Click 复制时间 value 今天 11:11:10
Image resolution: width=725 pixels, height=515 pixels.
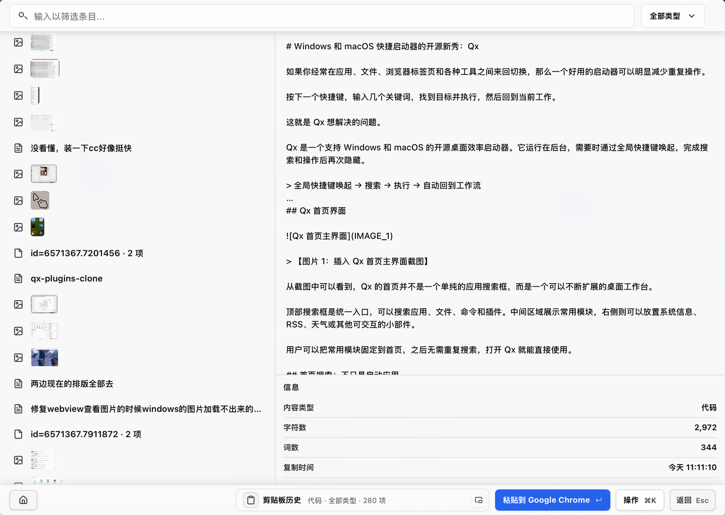coord(692,467)
